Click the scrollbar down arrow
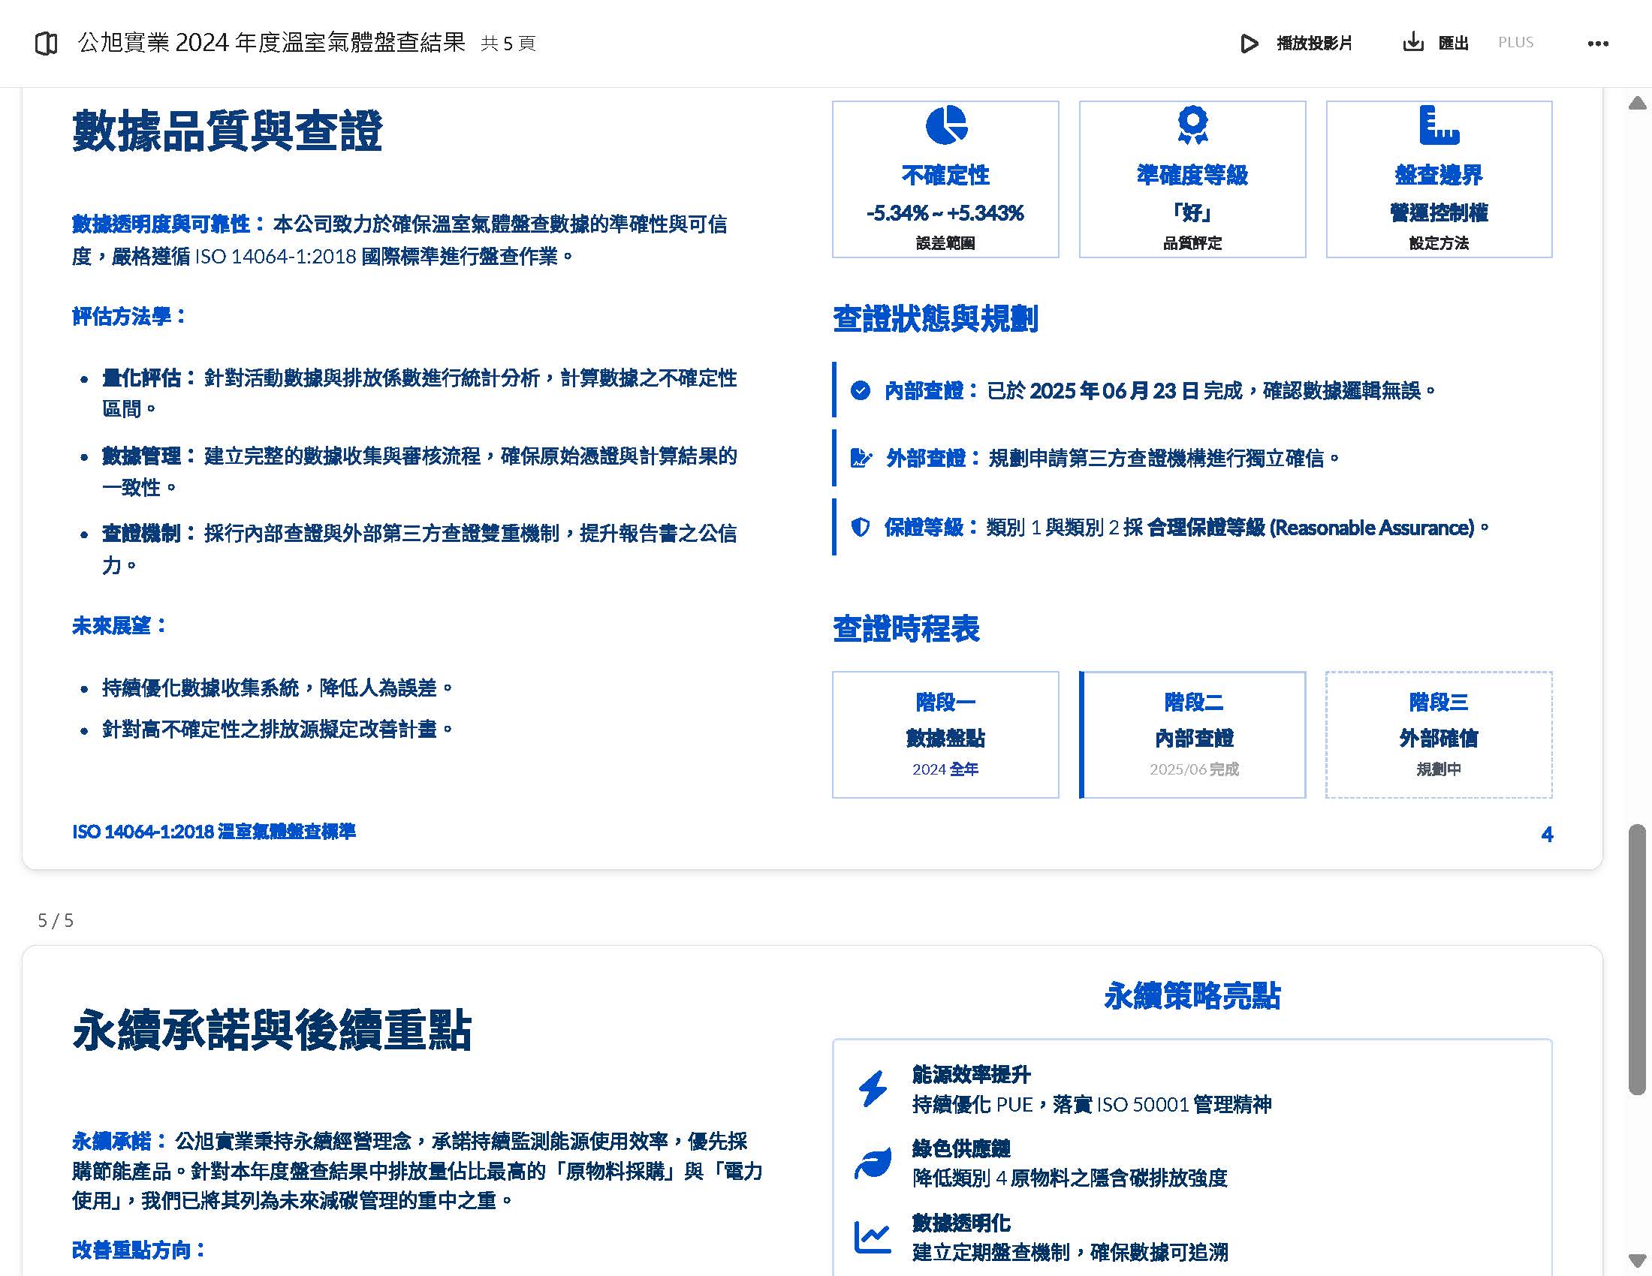This screenshot has width=1652, height=1276. pos(1637,1260)
